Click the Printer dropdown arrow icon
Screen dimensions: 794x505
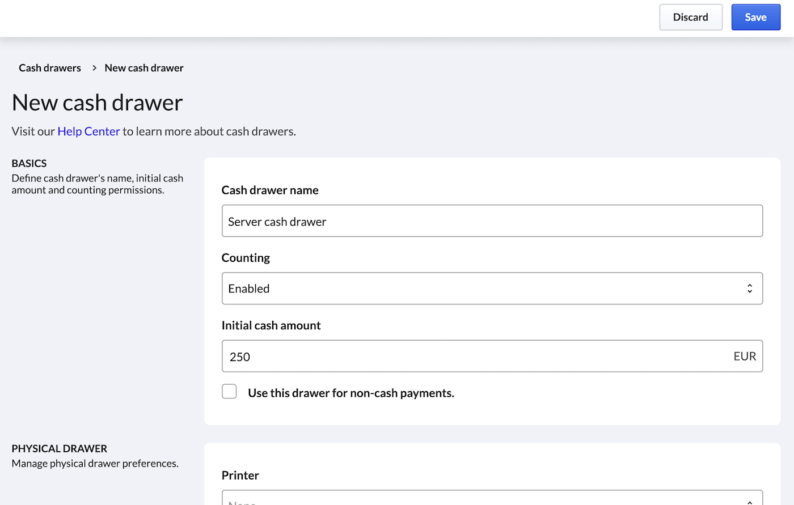pyautogui.click(x=749, y=501)
